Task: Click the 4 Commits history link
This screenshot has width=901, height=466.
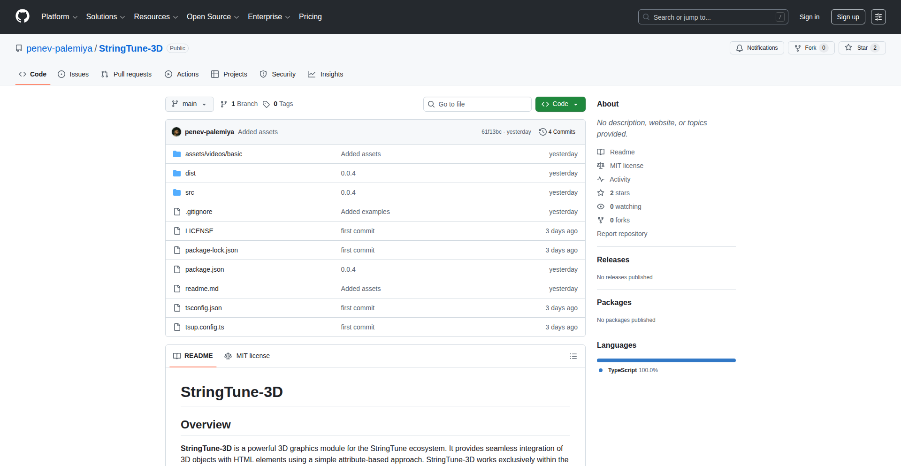Action: [557, 132]
